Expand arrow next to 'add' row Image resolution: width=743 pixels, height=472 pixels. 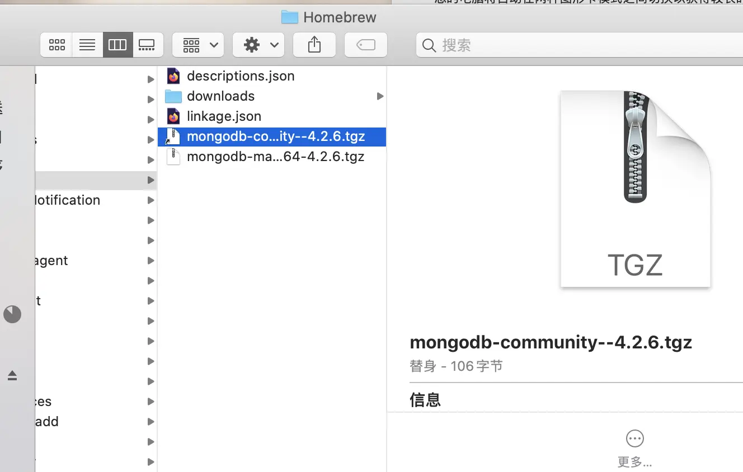tap(151, 422)
